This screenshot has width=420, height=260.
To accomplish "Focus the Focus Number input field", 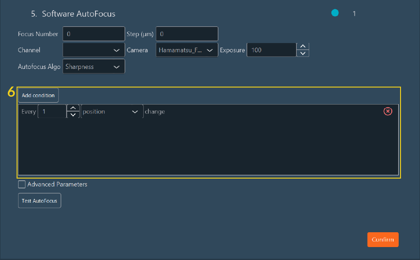I will click(x=94, y=34).
